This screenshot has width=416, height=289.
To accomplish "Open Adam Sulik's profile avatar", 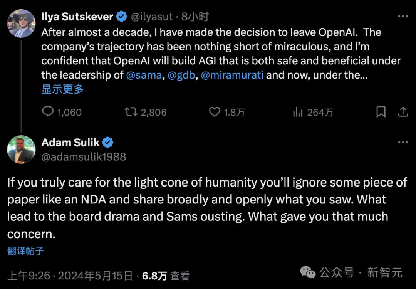I will pyautogui.click(x=21, y=149).
